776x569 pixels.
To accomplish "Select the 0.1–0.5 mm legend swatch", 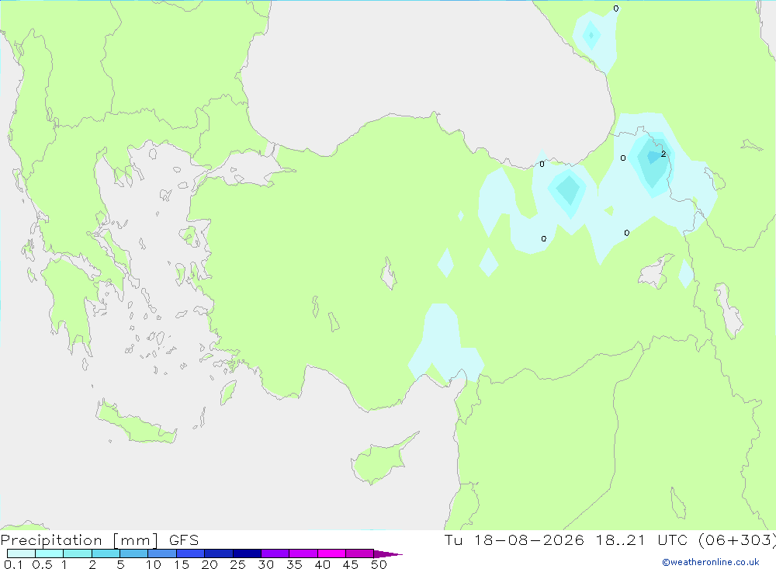I will click(21, 553).
